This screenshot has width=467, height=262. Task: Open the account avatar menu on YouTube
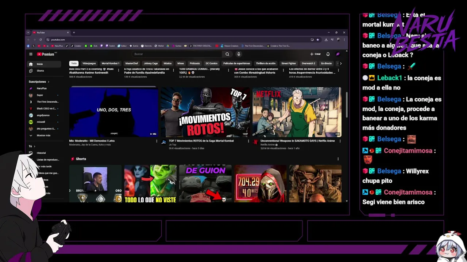pyautogui.click(x=338, y=54)
